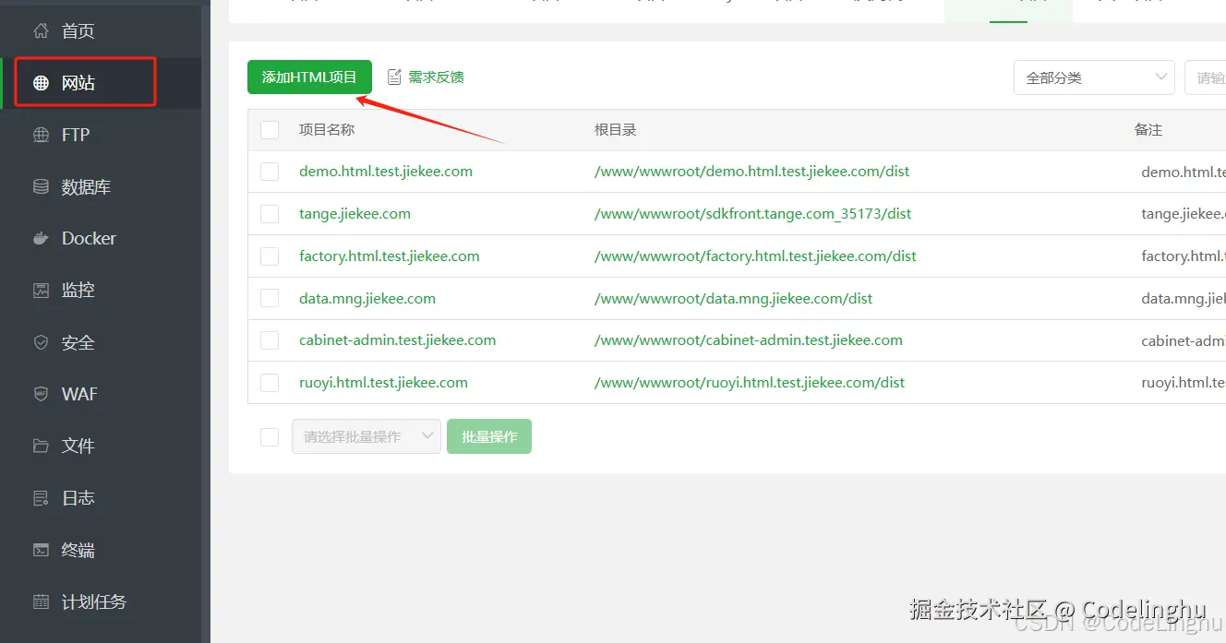This screenshot has width=1226, height=643.
Task: Click the FTP globe icon in sidebar
Action: coord(41,135)
